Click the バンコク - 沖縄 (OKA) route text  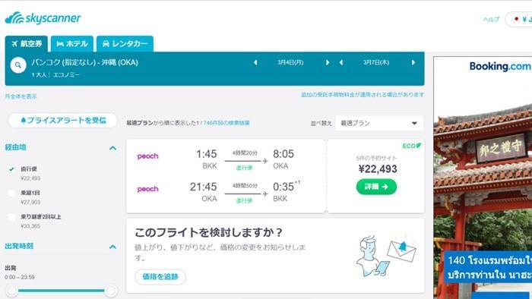pyautogui.click(x=85, y=62)
